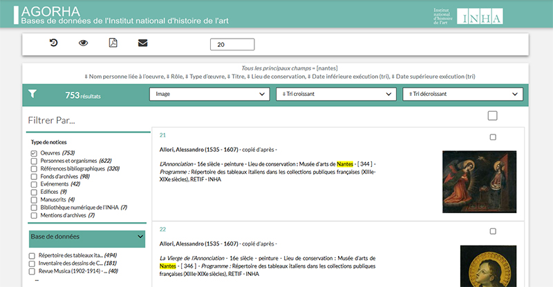Check Inventaire des dessins de C... filter
The height and width of the screenshot is (287, 553).
click(32, 264)
